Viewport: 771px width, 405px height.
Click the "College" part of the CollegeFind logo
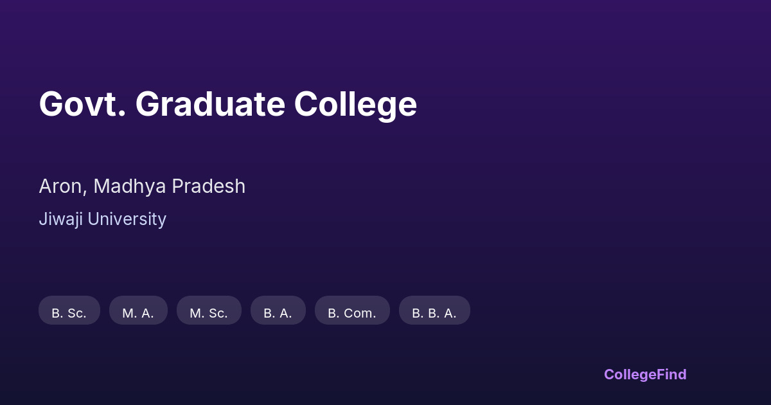point(630,374)
